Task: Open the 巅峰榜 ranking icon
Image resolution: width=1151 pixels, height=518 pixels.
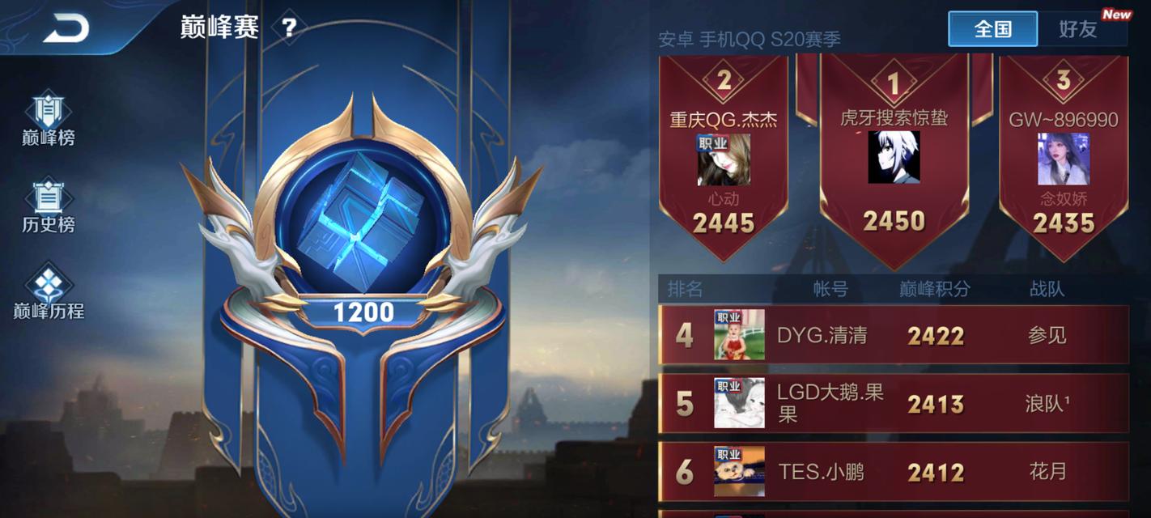Action: click(x=49, y=119)
